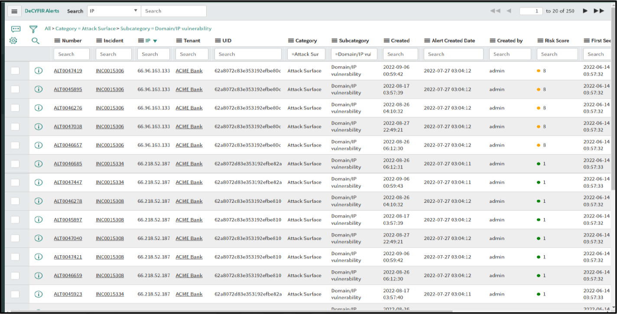The width and height of the screenshot is (617, 314).
Task: Check the row box for ALT0046276
Action: 15,108
